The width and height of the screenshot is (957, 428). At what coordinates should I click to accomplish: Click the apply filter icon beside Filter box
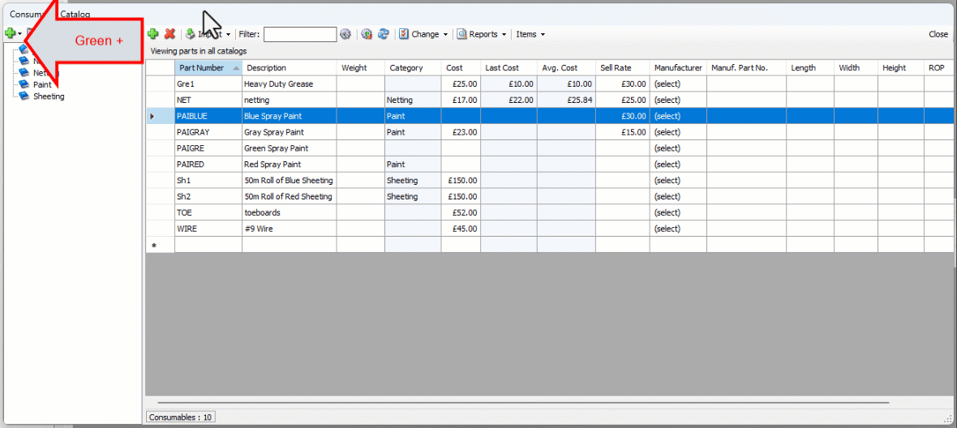(345, 34)
